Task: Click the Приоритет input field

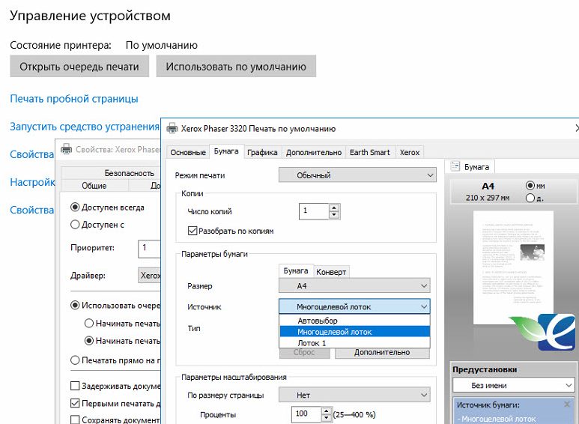Action: pyautogui.click(x=150, y=248)
